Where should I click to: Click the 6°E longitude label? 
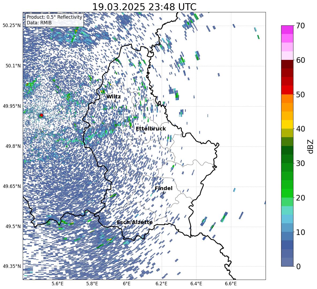pos(127,284)
